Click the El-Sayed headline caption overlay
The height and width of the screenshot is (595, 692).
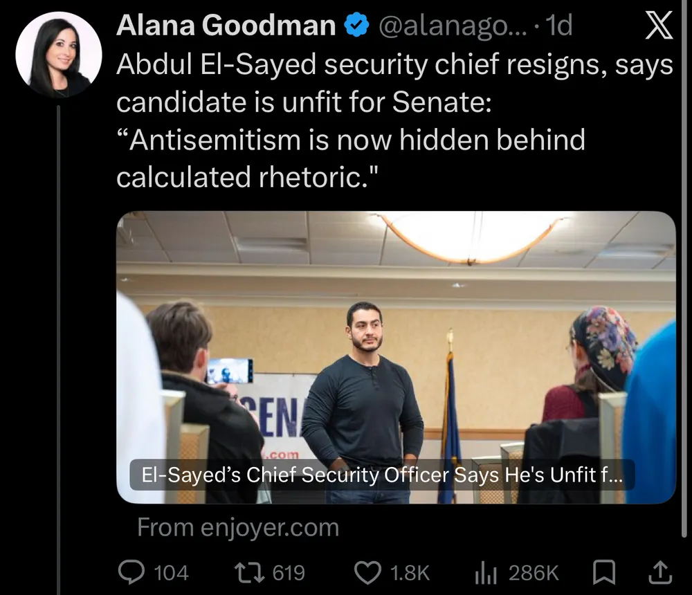(x=382, y=476)
